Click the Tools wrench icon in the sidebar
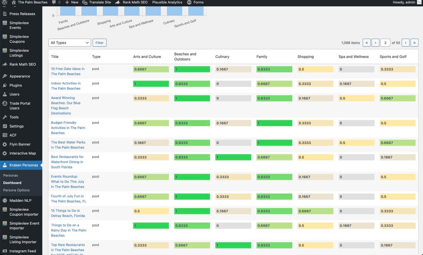Image resolution: width=423 pixels, height=255 pixels. pos(5,117)
